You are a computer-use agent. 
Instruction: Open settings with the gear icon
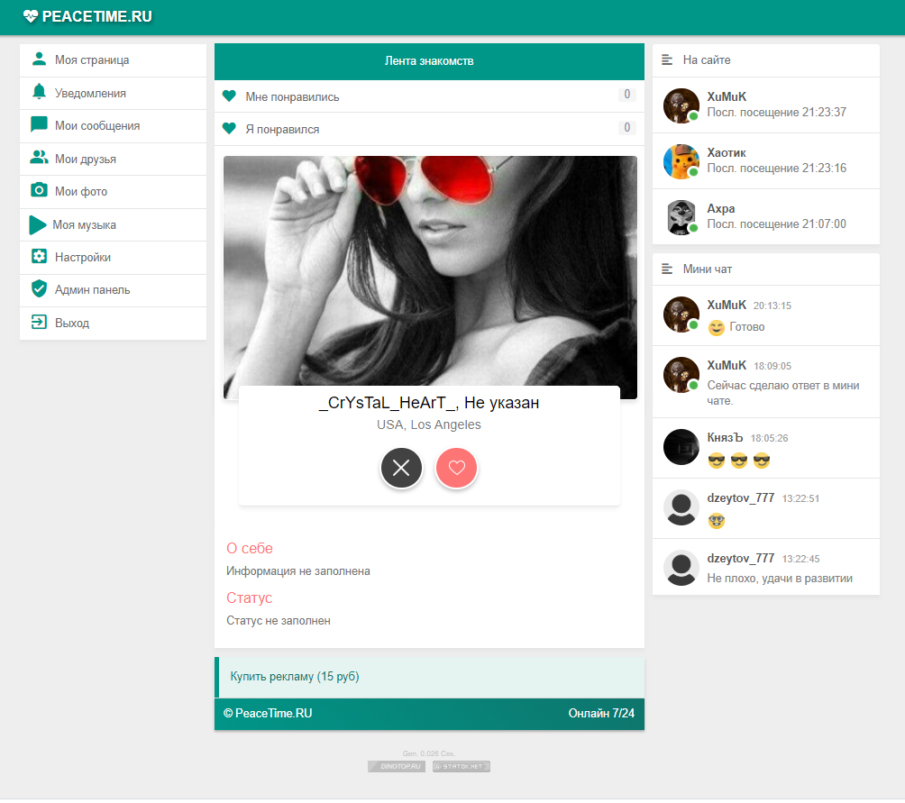pyautogui.click(x=39, y=257)
